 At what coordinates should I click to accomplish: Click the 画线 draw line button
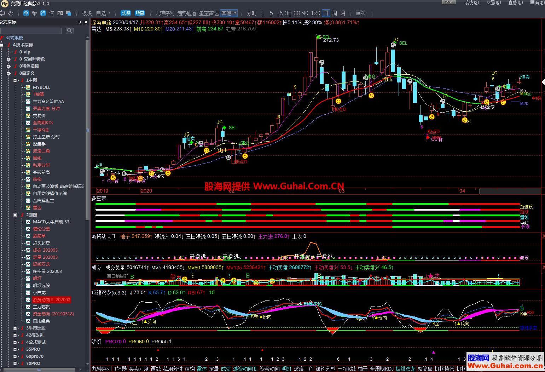click(x=361, y=13)
